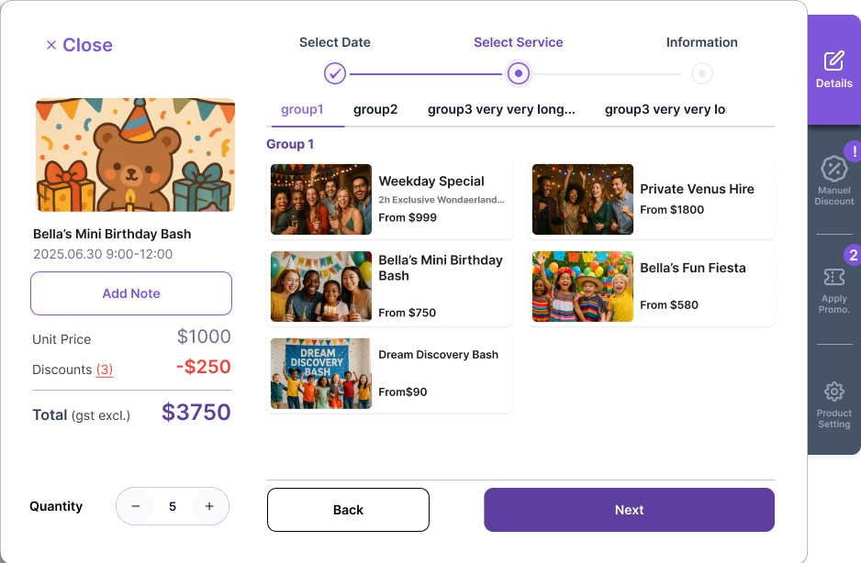Click the Select Date checkmark step
The height and width of the screenshot is (563, 861).
pos(334,73)
